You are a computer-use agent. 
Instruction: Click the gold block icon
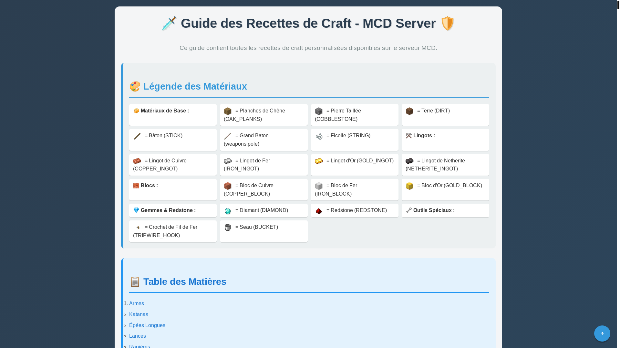(x=409, y=186)
